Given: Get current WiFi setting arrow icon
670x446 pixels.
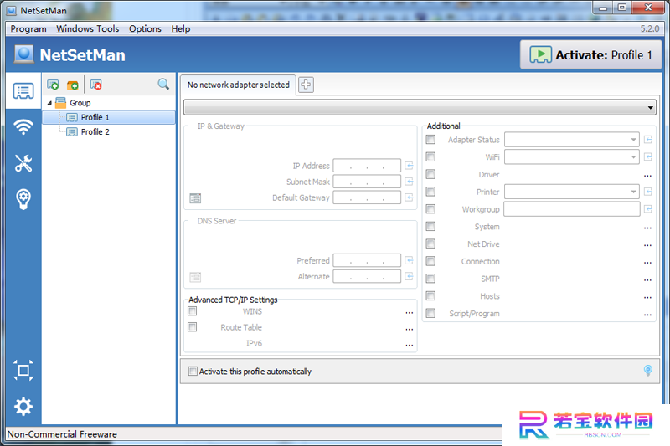Looking at the screenshot, I should click(647, 157).
